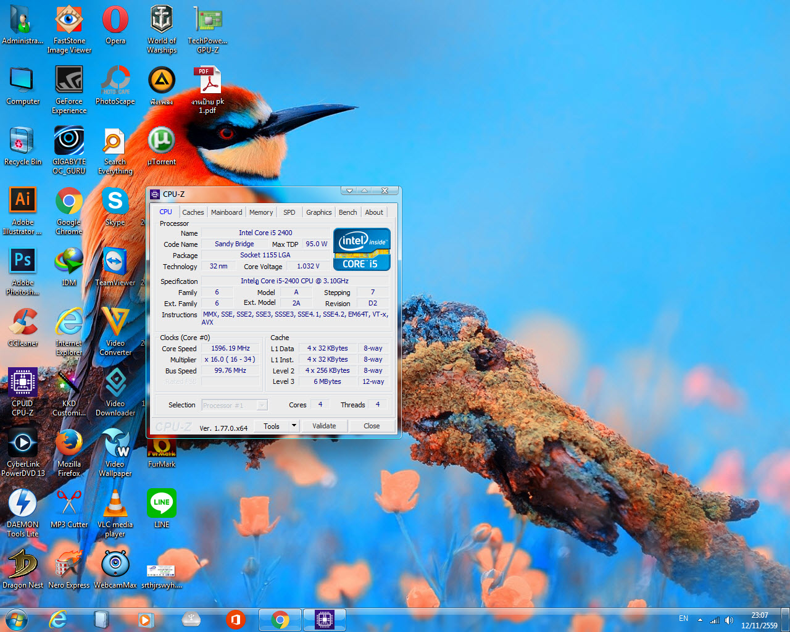Click the Tools button in CPU-Z
The height and width of the screenshot is (632, 790).
point(272,426)
